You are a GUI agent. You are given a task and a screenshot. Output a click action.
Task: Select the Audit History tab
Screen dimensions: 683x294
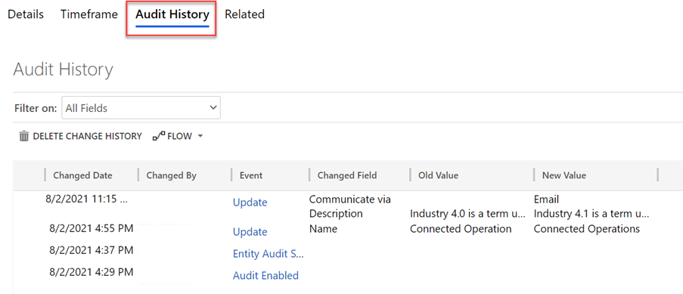point(172,15)
